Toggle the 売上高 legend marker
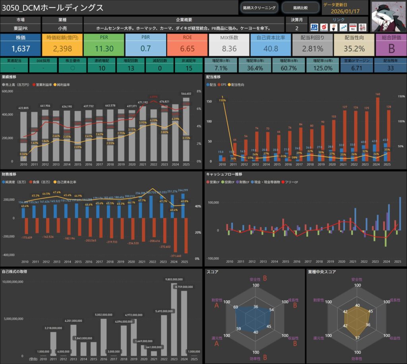The height and width of the screenshot is (364, 407). click(4, 85)
